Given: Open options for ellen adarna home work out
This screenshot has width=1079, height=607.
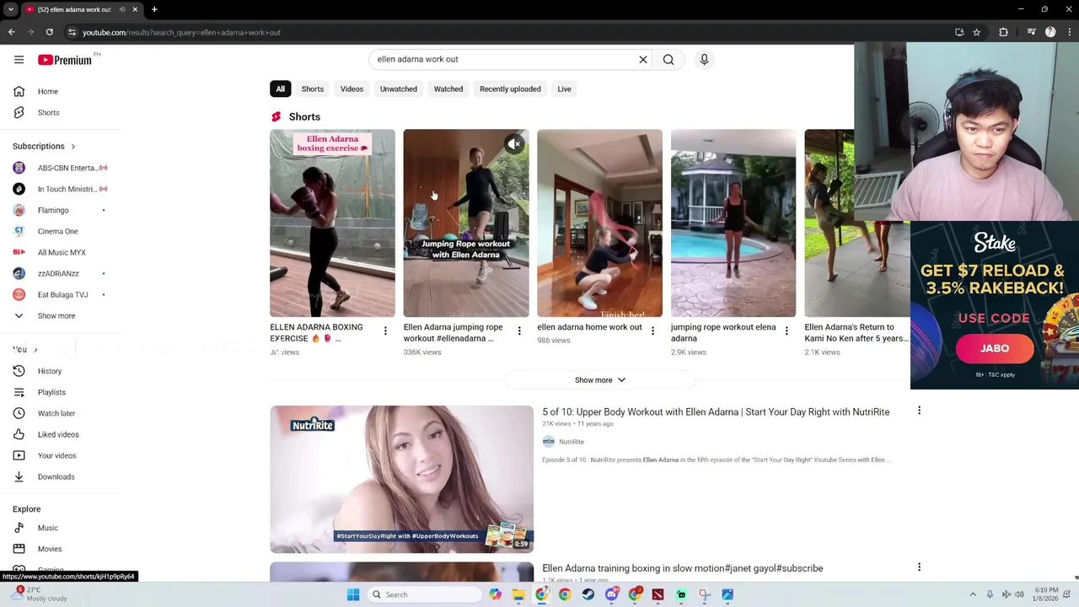Looking at the screenshot, I should [652, 331].
